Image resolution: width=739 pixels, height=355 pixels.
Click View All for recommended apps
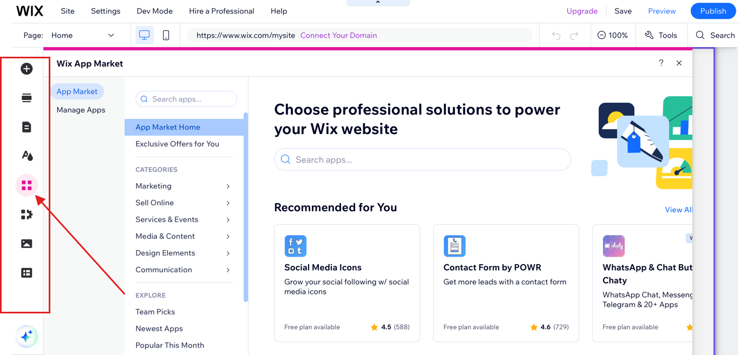pos(678,210)
